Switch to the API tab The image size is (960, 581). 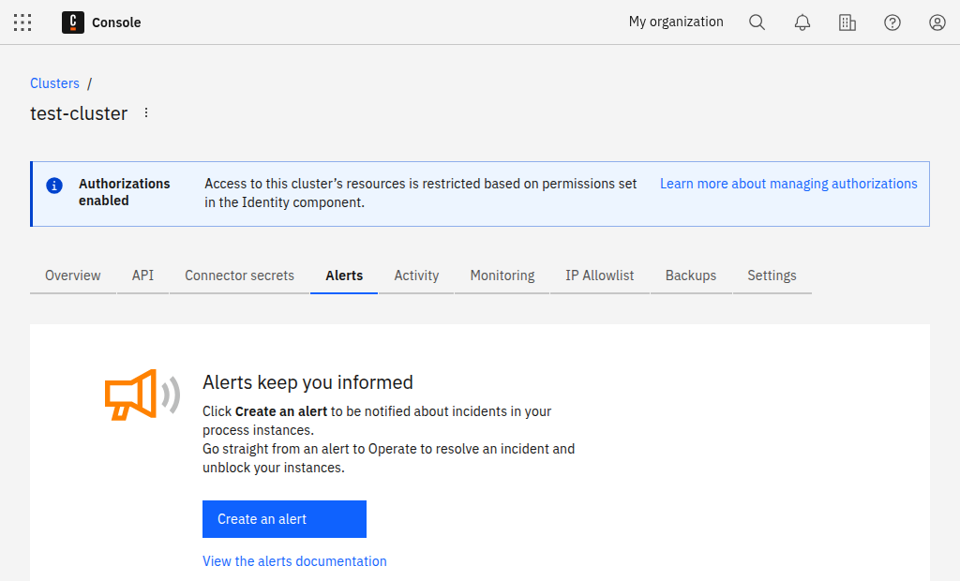142,276
